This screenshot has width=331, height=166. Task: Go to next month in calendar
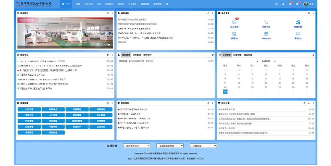click(274, 61)
